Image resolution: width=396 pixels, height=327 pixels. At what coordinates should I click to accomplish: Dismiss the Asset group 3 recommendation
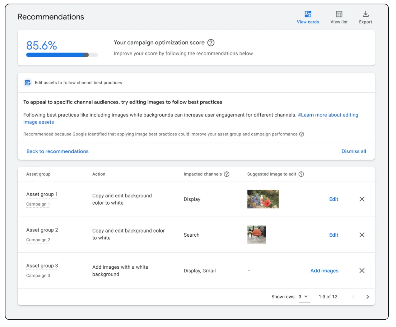362,271
